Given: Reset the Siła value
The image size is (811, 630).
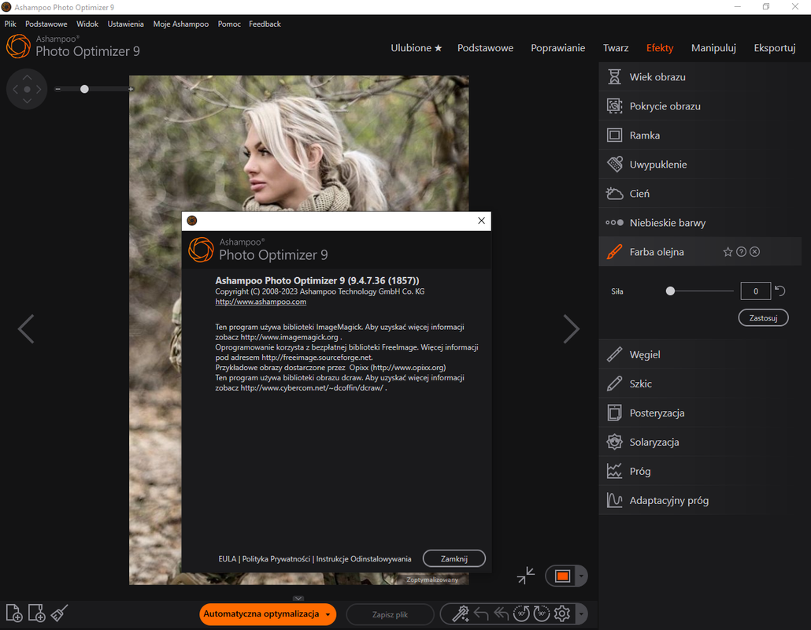Looking at the screenshot, I should (x=780, y=291).
